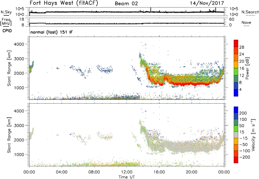This screenshot has height=179, width=259.
Task: Click the '24' Power colorbar label
Action: (x=242, y=54)
